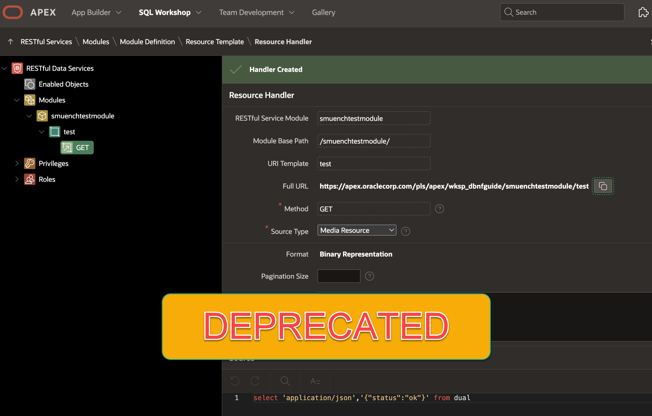652x416 pixels.
Task: Click the Enabled Objects icon
Action: click(x=29, y=84)
